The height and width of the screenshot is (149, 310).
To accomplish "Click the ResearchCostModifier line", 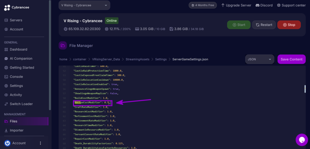I will click(93, 112).
